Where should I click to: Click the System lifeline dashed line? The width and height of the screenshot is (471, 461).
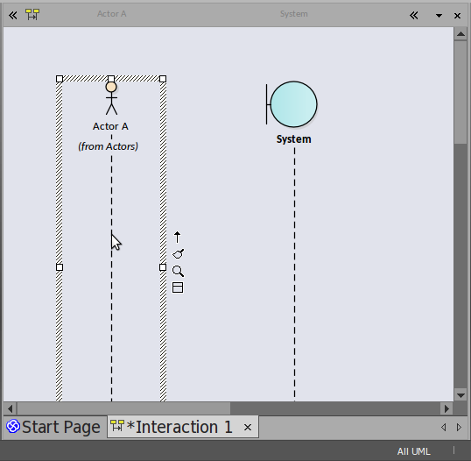[x=294, y=273]
